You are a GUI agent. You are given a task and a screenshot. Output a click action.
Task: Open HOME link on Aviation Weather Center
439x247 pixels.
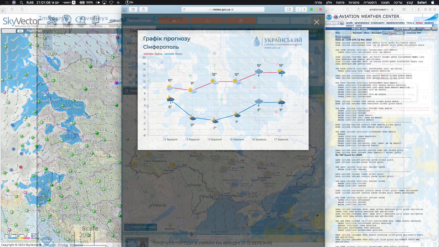[x=349, y=23]
